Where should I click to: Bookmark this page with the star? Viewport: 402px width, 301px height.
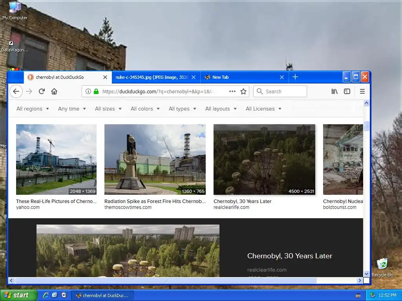tap(243, 91)
